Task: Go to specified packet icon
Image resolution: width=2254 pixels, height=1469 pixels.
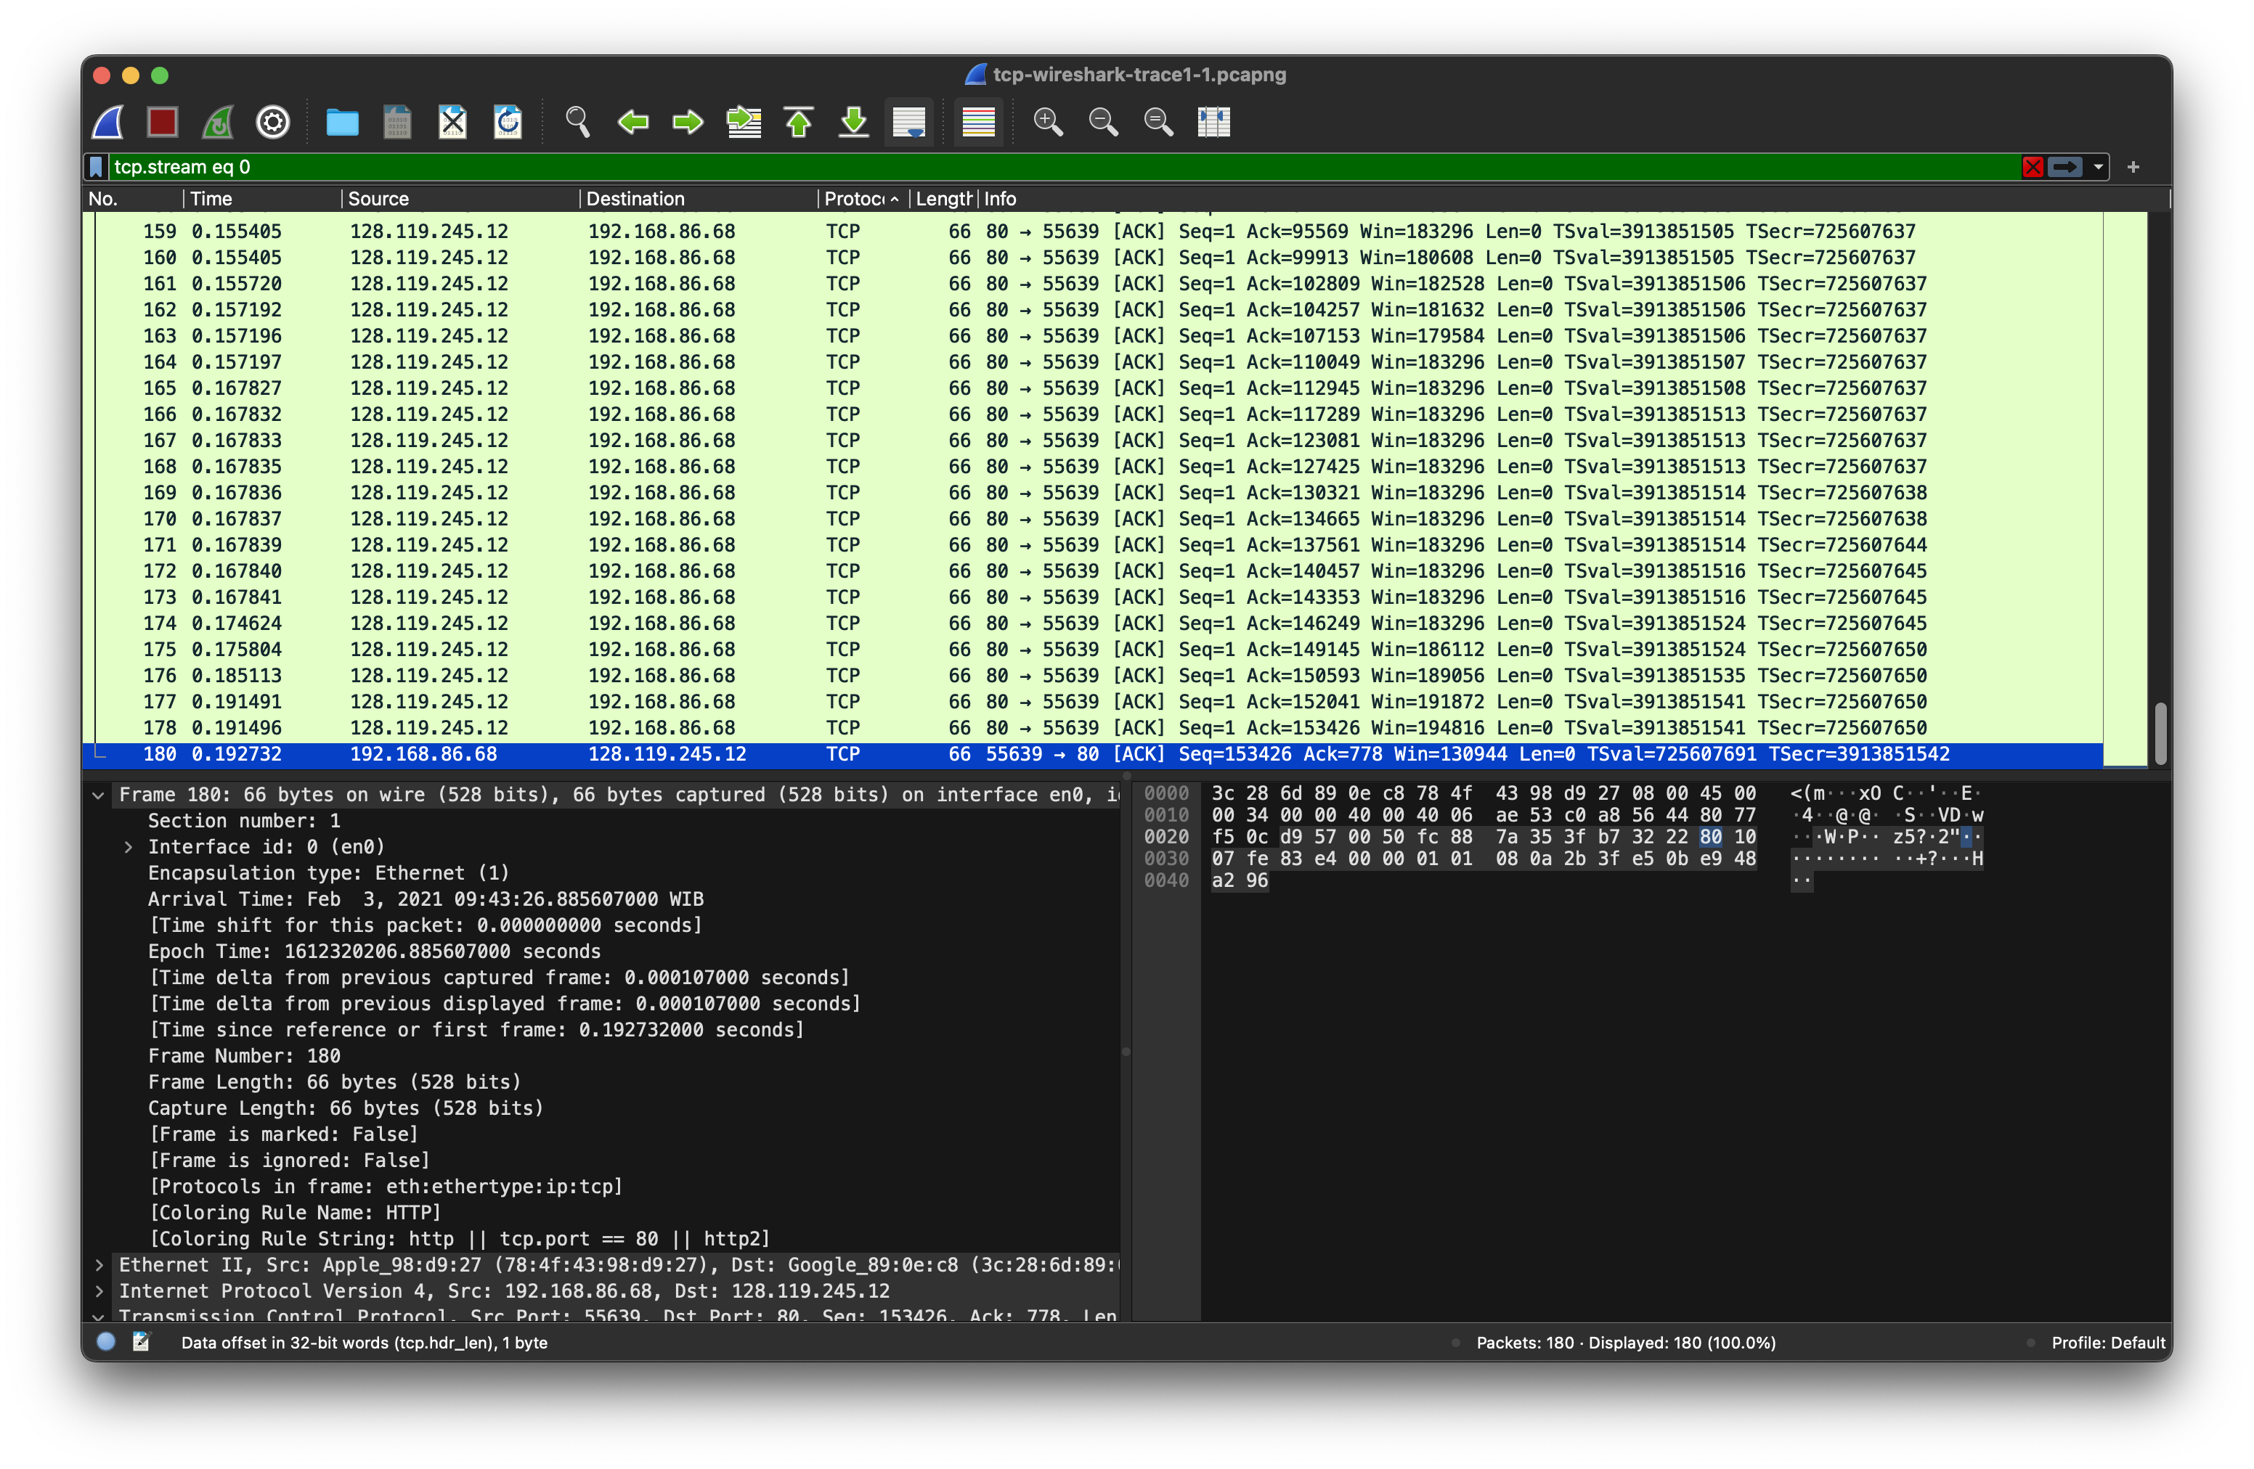Action: (744, 122)
